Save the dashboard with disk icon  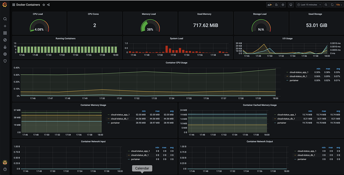coord(276,5)
